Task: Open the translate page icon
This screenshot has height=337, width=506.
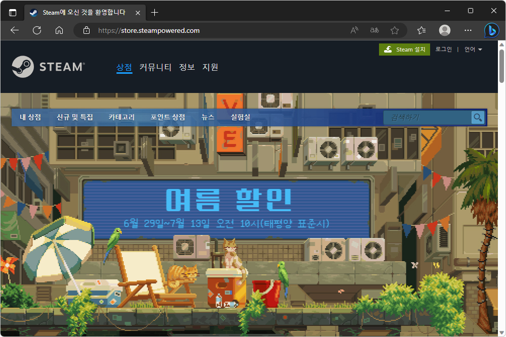Action: point(374,30)
